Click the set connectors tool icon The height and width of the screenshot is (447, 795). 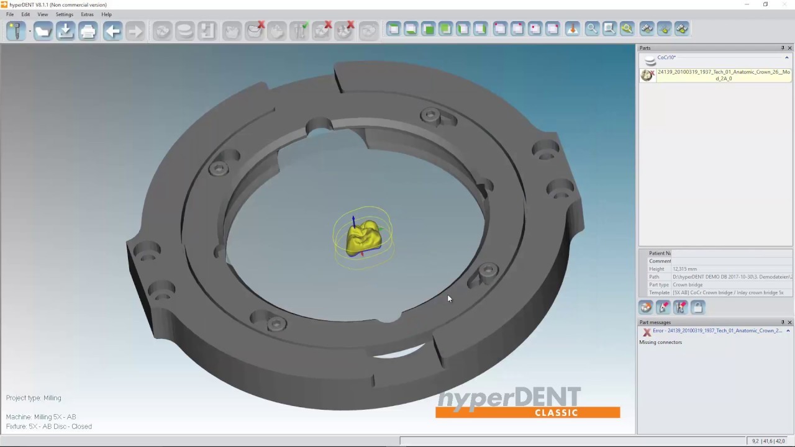click(x=680, y=307)
